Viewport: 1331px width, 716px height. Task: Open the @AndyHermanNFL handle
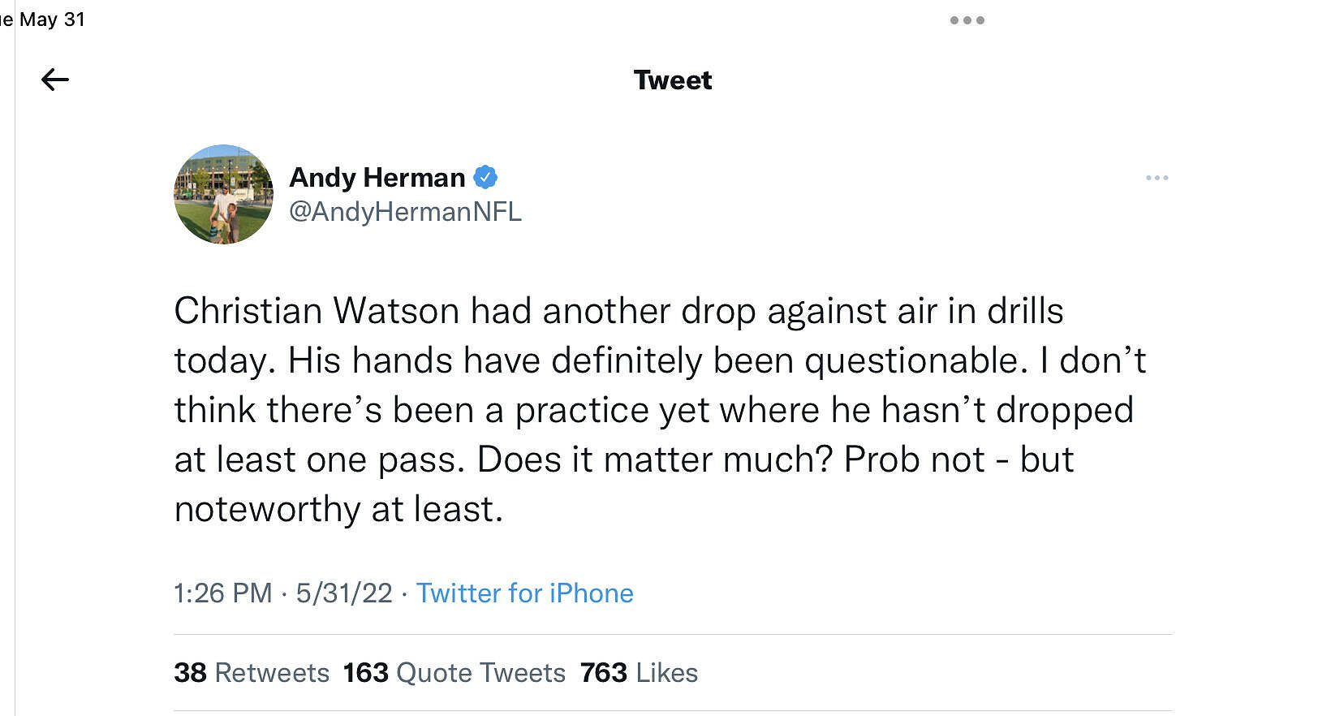[x=405, y=212]
